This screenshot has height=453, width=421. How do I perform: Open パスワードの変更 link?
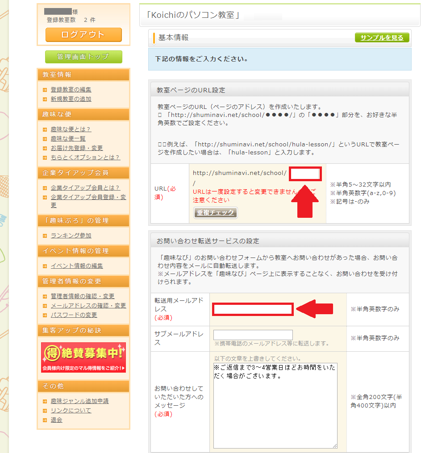[74, 315]
